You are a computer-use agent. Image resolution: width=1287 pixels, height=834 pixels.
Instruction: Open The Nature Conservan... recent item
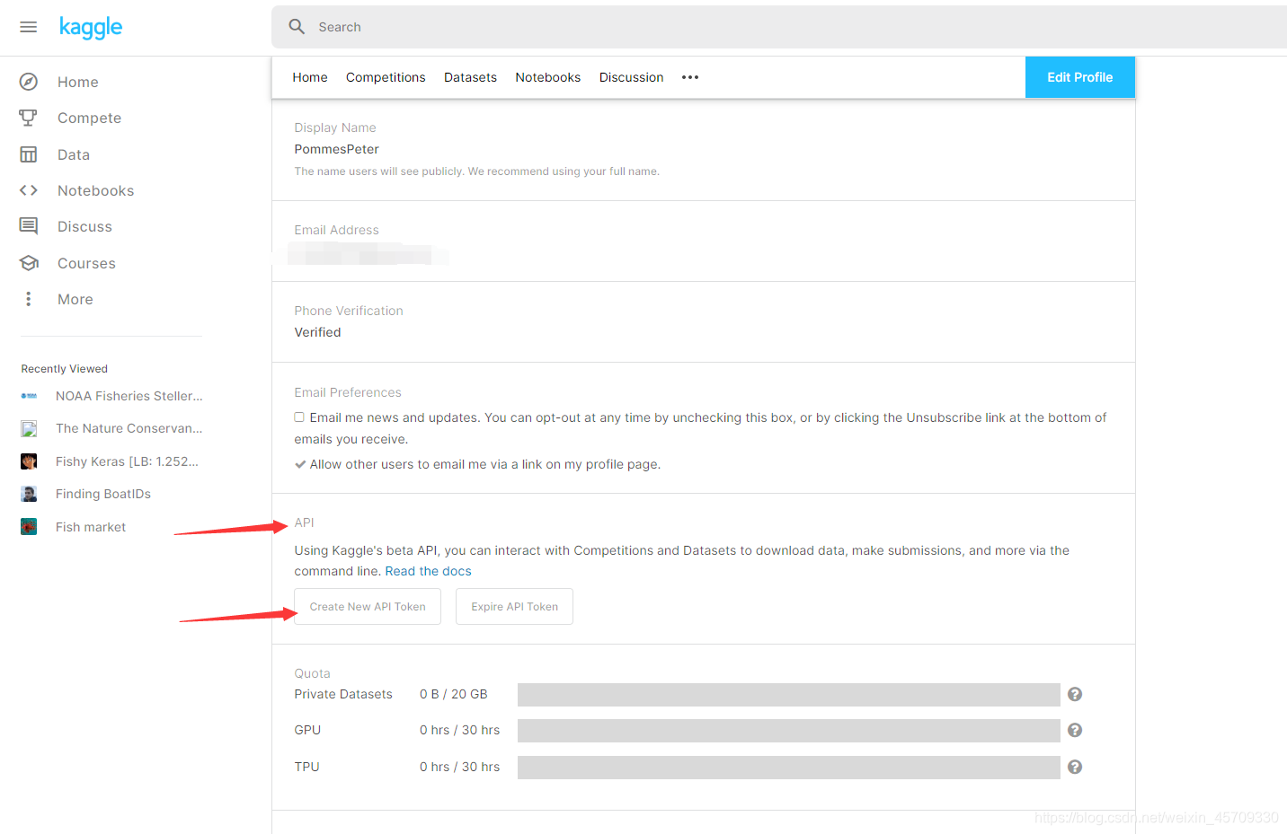click(129, 428)
